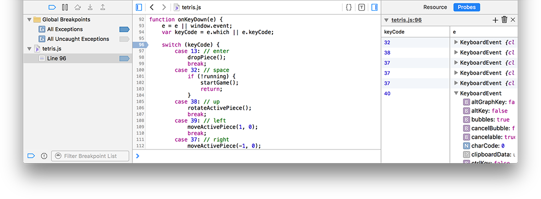This screenshot has height=199, width=541.
Task: Click the cancelable property row
Action: pyautogui.click(x=490, y=137)
